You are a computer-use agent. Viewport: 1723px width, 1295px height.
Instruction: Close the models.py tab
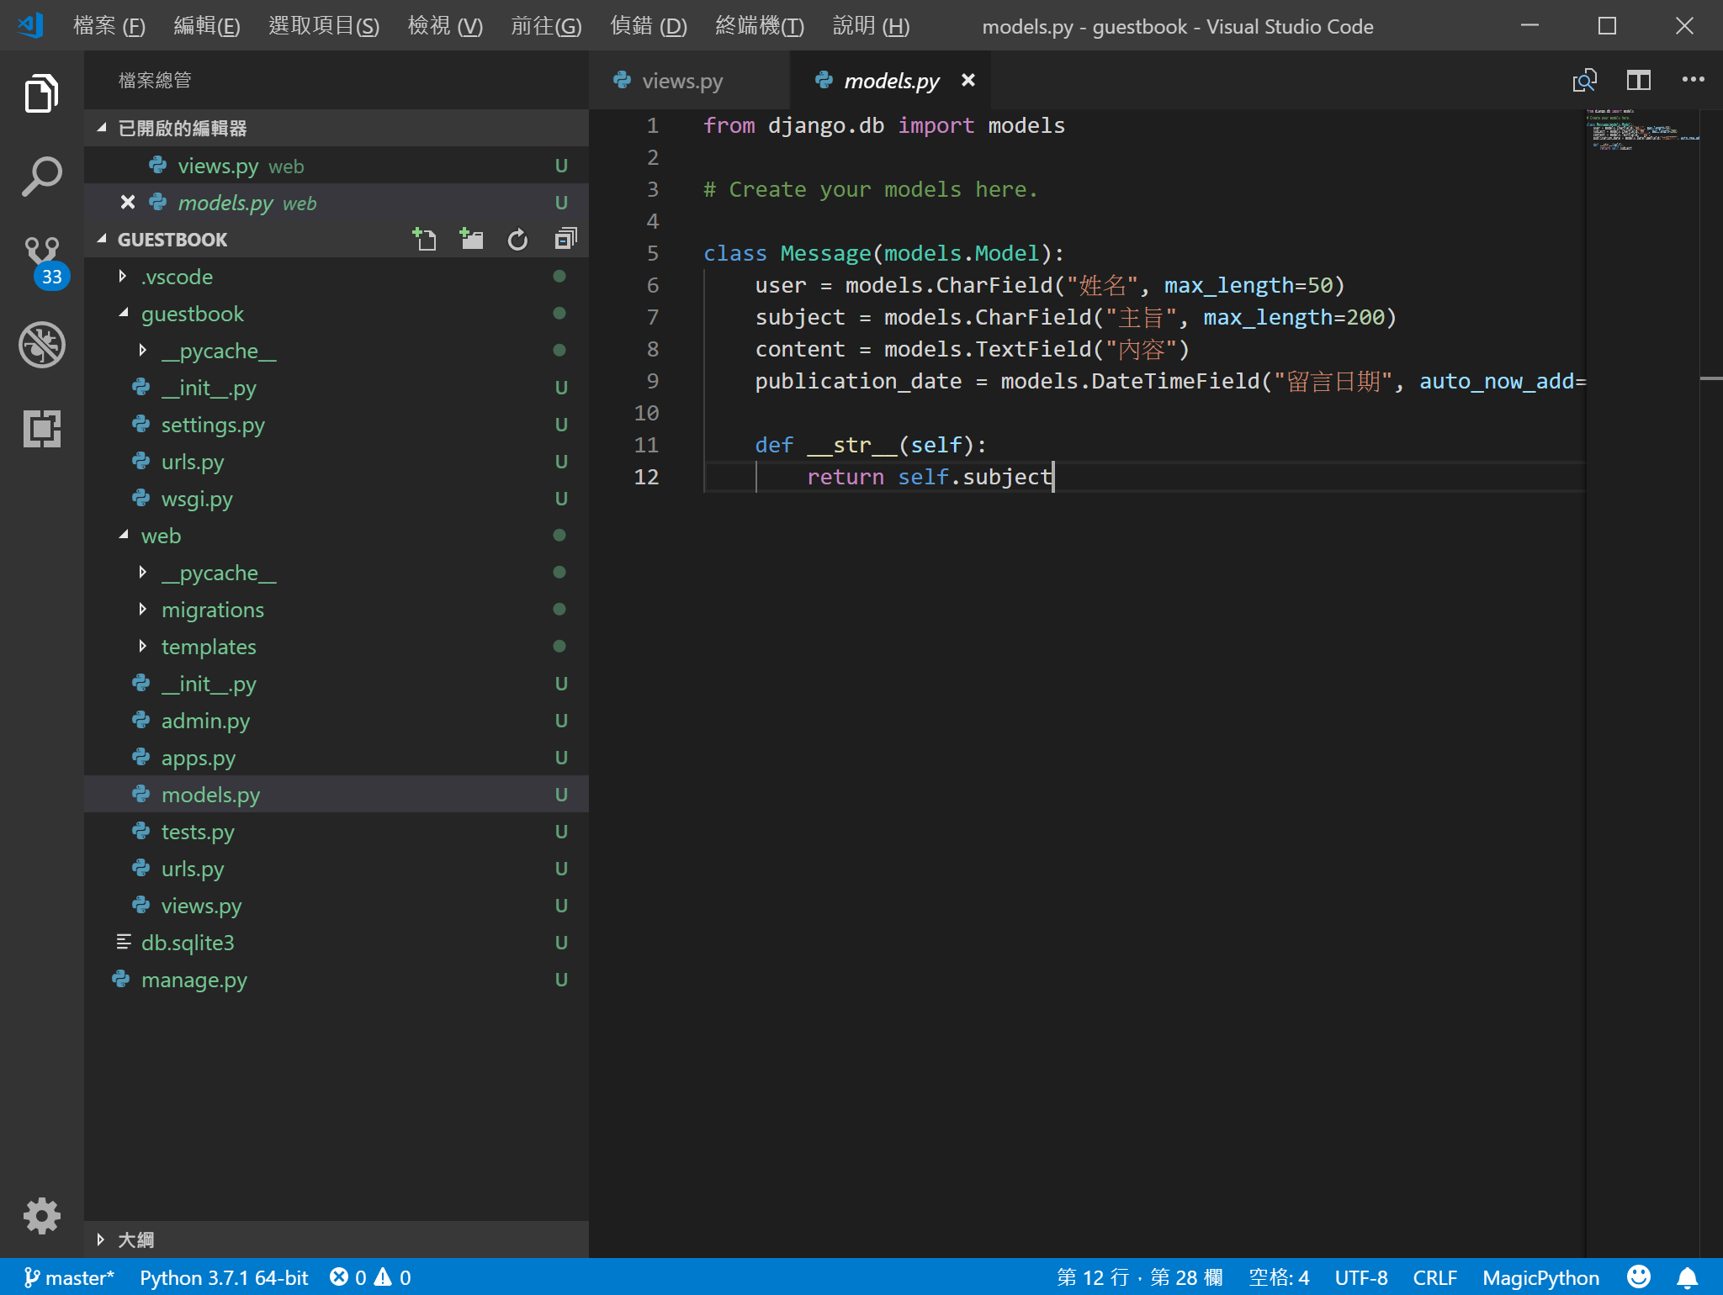(x=968, y=80)
